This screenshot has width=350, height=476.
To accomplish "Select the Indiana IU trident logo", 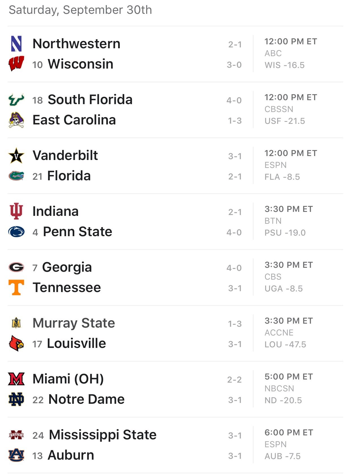I will pyautogui.click(x=16, y=211).
